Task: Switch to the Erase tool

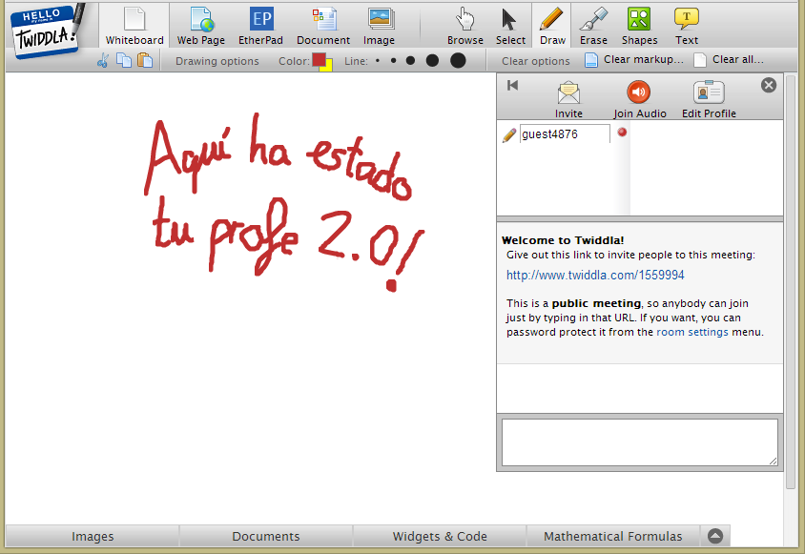Action: (x=592, y=26)
